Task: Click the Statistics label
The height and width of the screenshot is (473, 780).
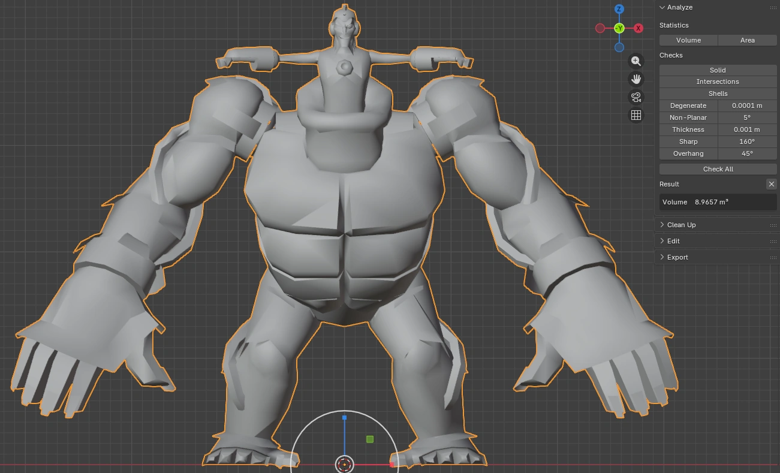Action: click(674, 25)
